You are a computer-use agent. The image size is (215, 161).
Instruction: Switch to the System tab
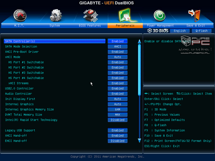pos(54,25)
